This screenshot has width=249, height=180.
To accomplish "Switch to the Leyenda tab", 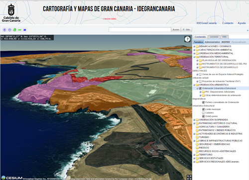I will [214, 37].
